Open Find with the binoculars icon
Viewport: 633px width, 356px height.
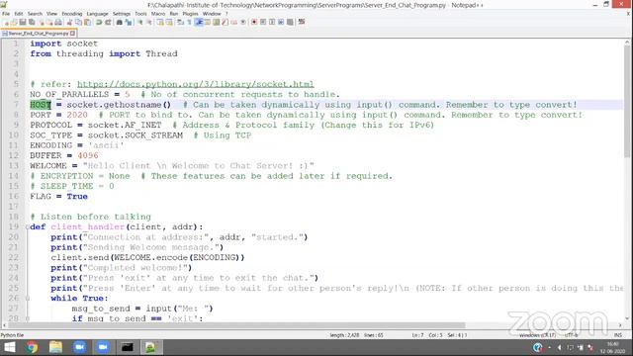[120, 22]
